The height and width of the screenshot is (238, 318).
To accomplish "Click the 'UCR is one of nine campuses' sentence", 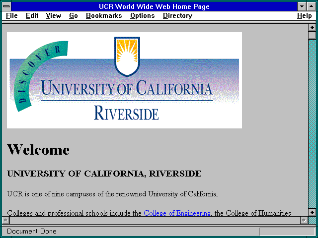I will tap(112, 194).
